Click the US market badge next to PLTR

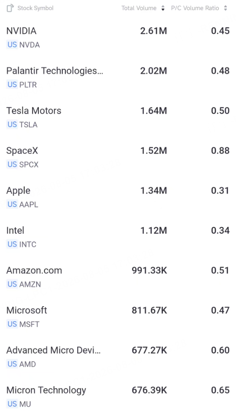click(12, 85)
